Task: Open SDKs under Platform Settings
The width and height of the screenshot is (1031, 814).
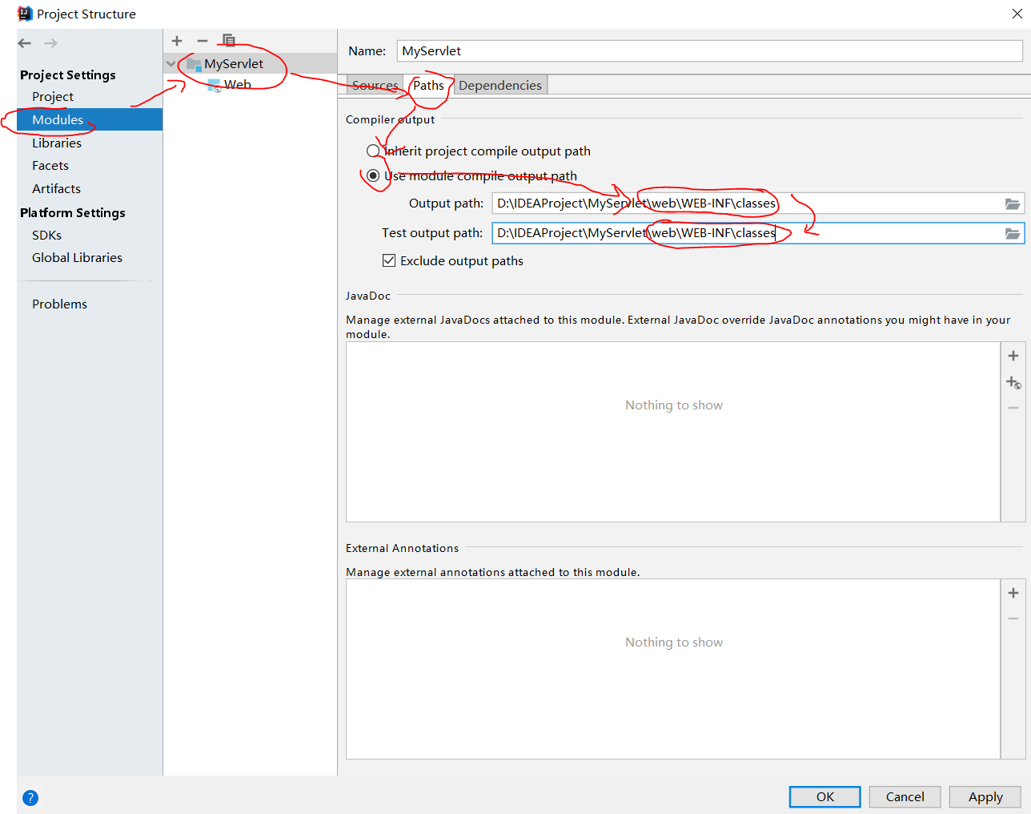Action: [x=46, y=236]
